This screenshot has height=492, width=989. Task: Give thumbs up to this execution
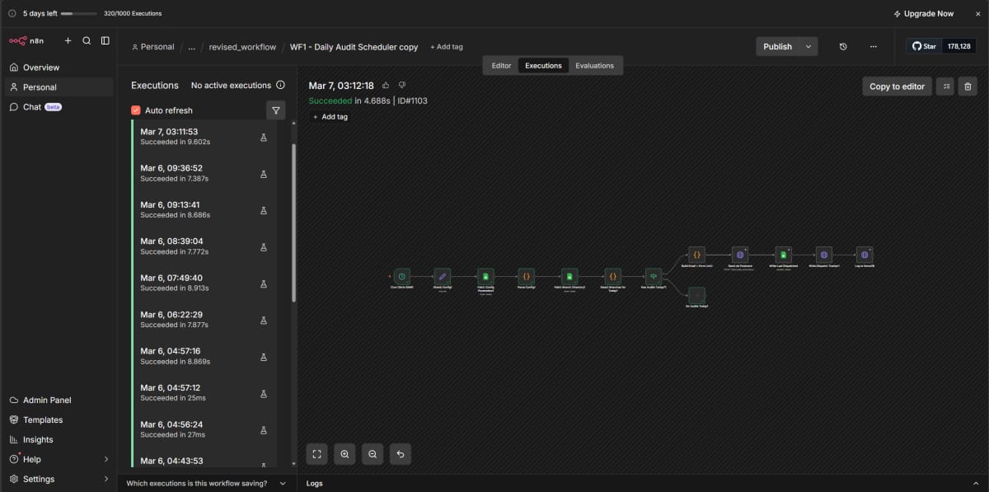point(387,85)
